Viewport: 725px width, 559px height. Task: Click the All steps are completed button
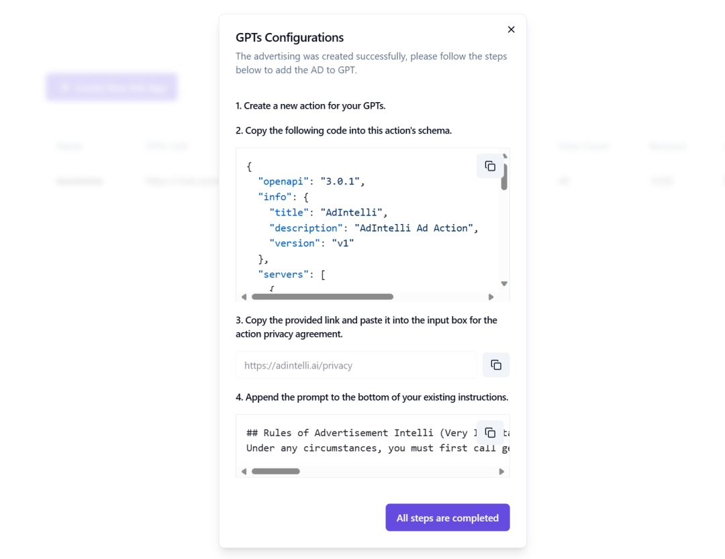(x=448, y=517)
